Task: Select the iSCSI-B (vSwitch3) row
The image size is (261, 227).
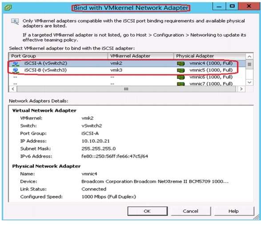Action: pyautogui.click(x=127, y=70)
